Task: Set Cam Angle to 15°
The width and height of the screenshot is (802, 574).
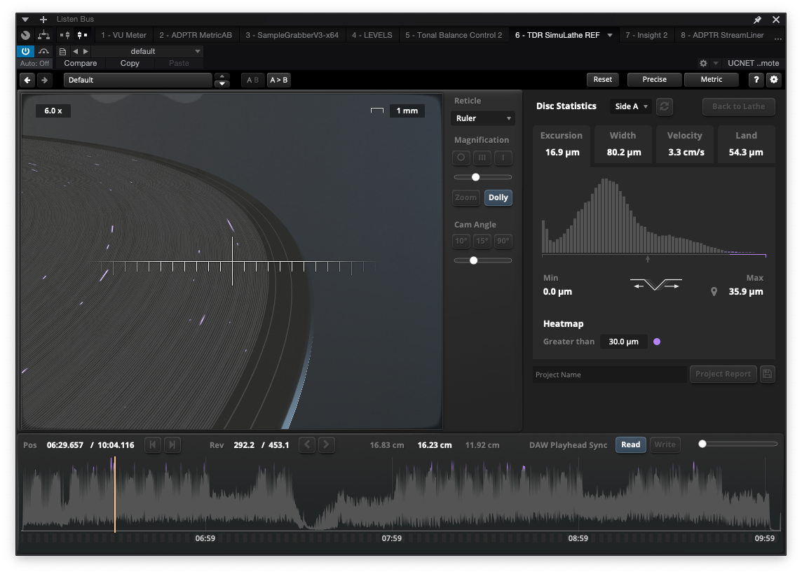Action: pos(482,241)
